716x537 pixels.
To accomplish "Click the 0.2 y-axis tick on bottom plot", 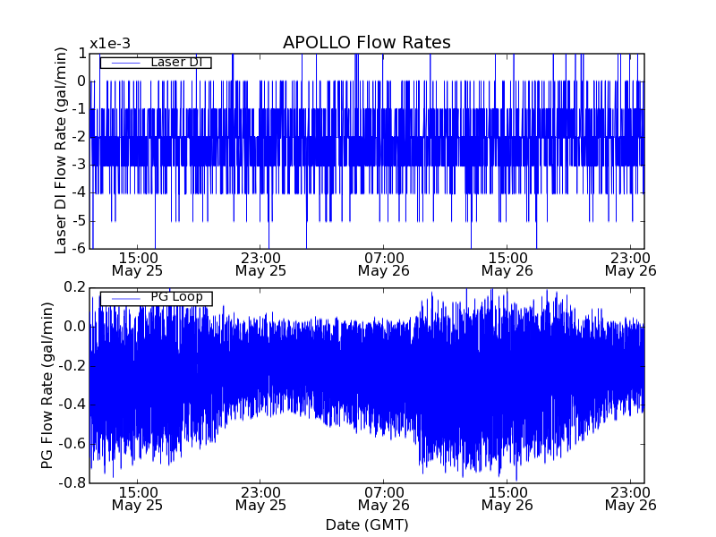I will point(74,287).
